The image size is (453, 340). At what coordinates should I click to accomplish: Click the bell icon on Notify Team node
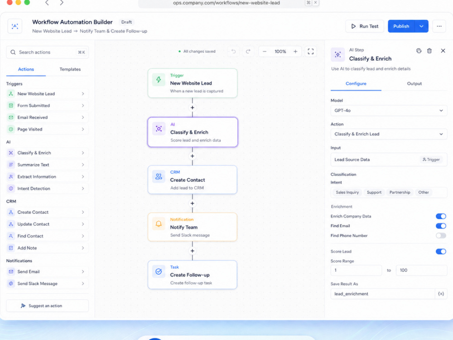pos(159,224)
